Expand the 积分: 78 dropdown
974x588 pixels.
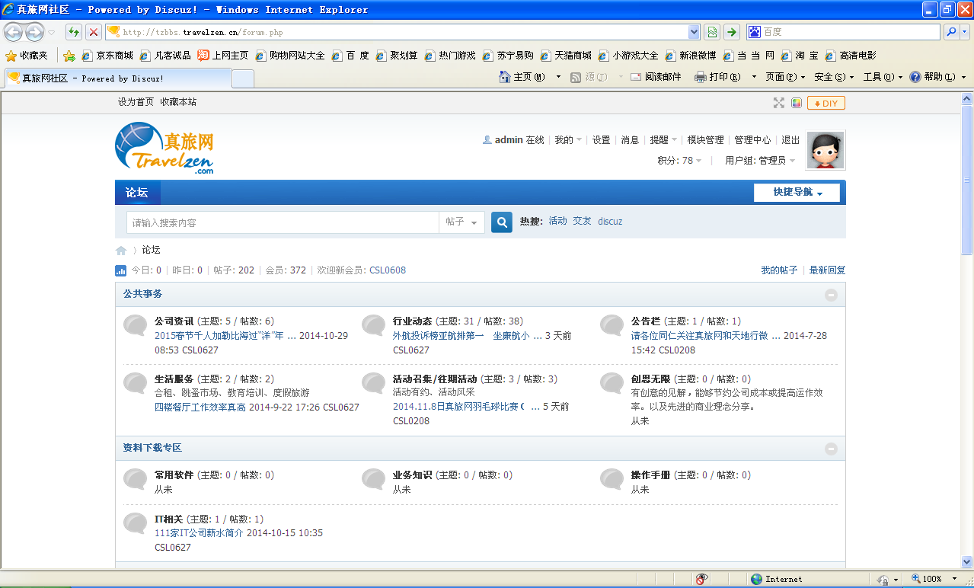click(680, 161)
